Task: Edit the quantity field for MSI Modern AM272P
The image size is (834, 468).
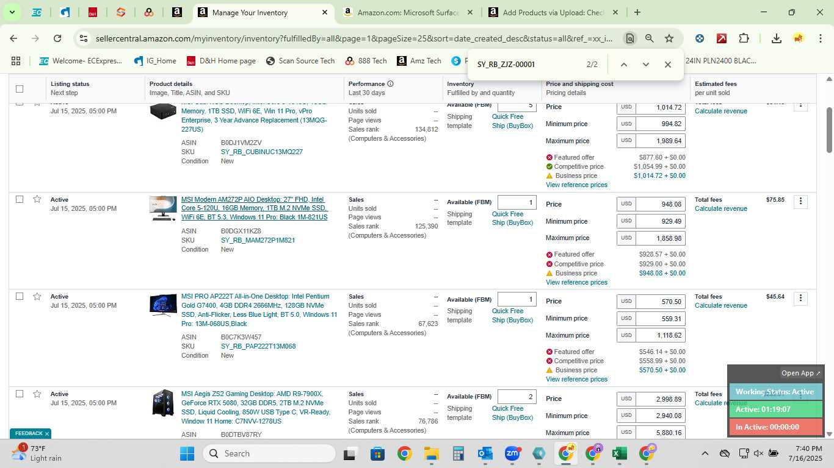Action: (517, 202)
